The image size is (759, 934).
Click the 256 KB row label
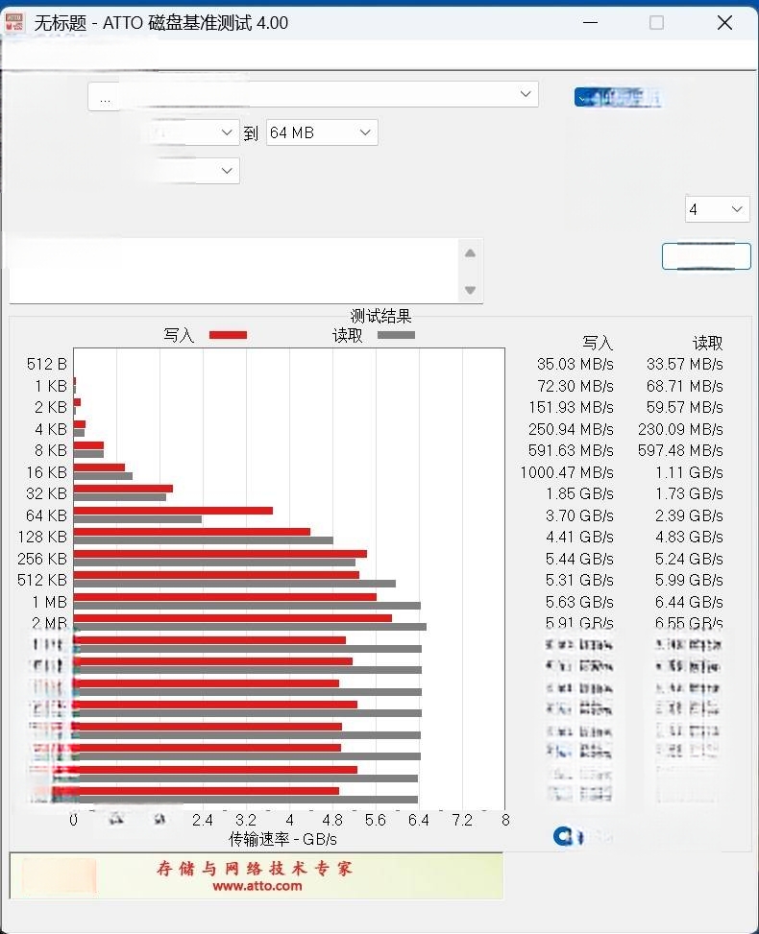tap(42, 559)
